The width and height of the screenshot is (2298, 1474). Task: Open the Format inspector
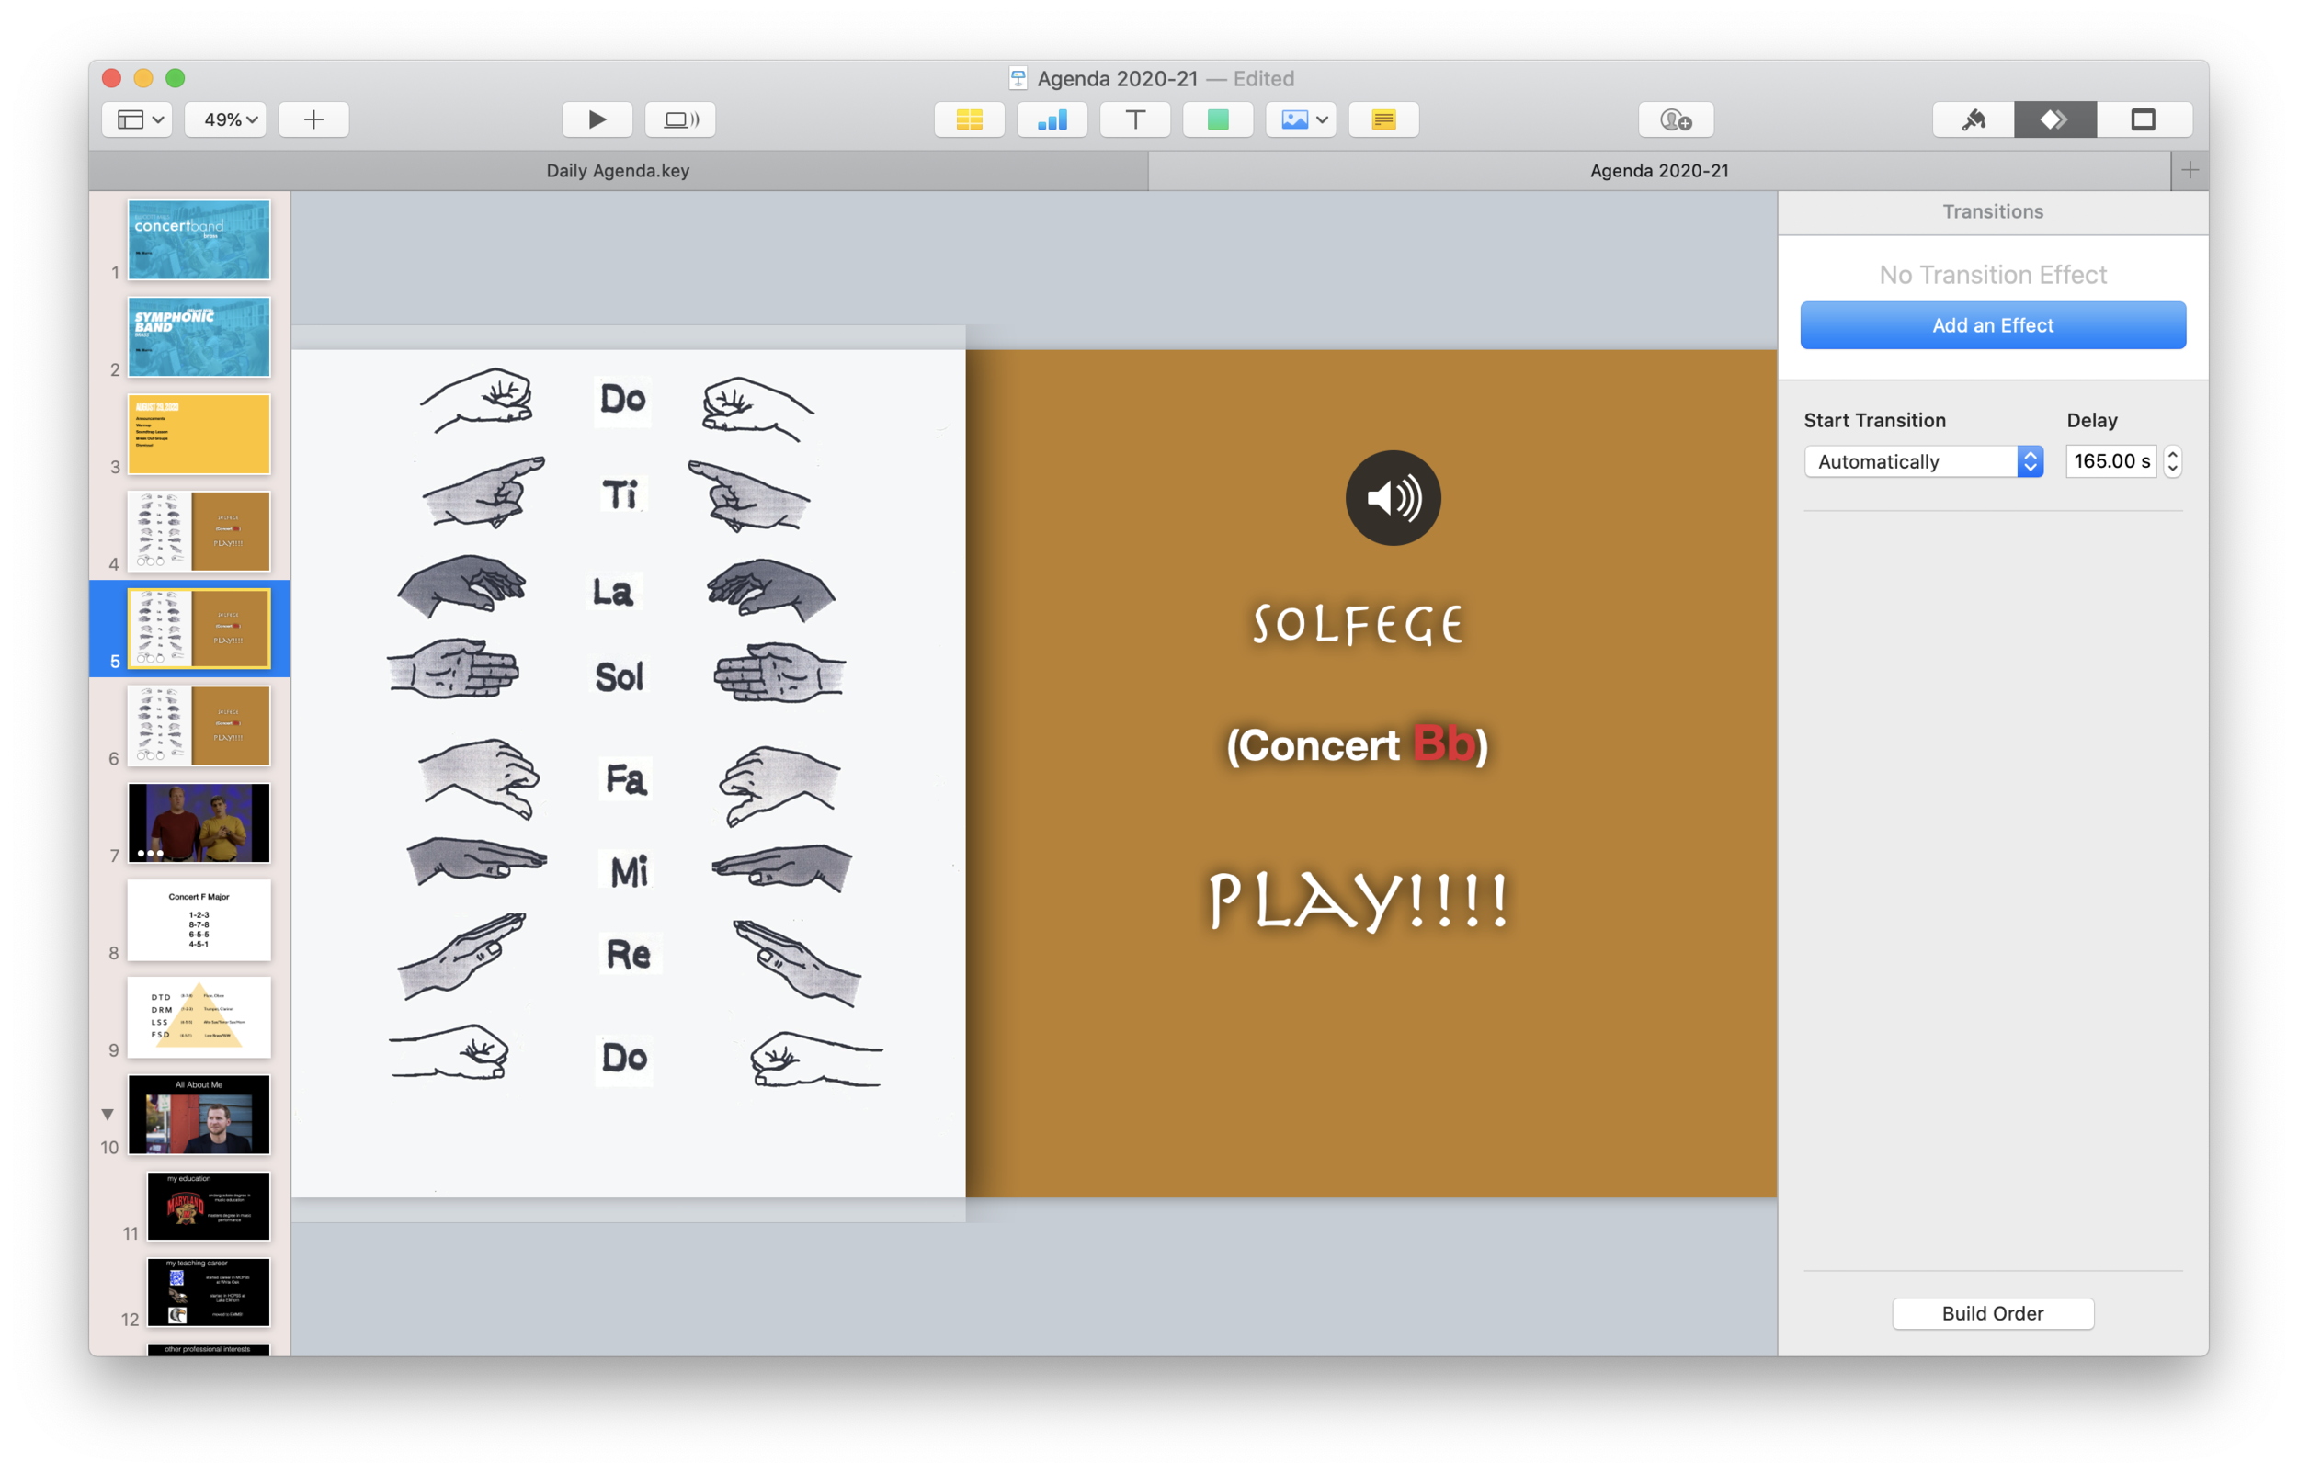point(1974,119)
